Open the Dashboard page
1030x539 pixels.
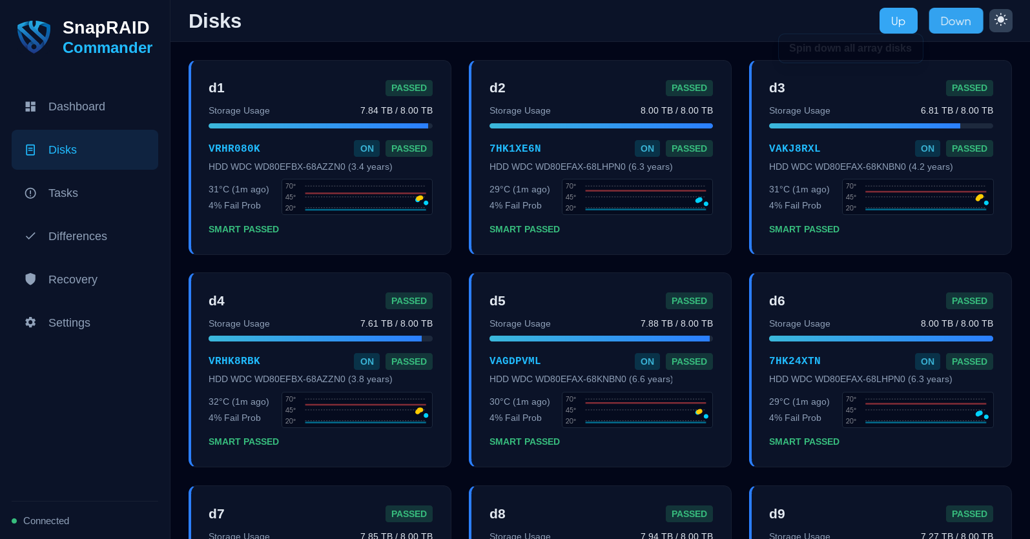click(x=85, y=107)
